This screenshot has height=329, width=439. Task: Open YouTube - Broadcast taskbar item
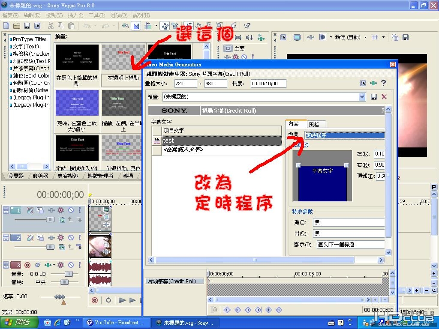(117, 323)
